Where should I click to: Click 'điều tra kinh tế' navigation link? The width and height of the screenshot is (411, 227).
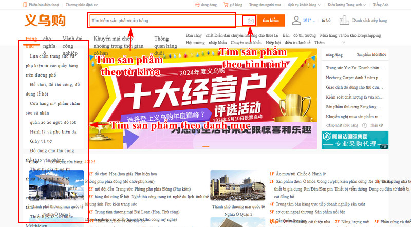[297, 43]
